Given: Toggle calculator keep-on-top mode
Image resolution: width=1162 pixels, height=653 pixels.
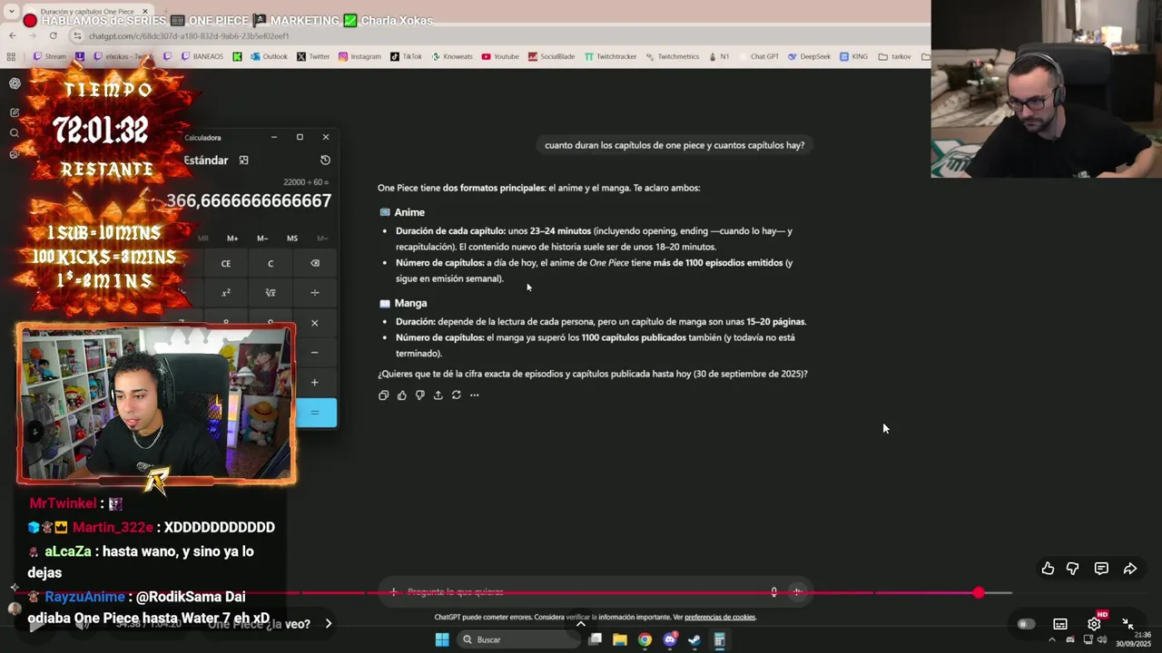Looking at the screenshot, I should 243,160.
